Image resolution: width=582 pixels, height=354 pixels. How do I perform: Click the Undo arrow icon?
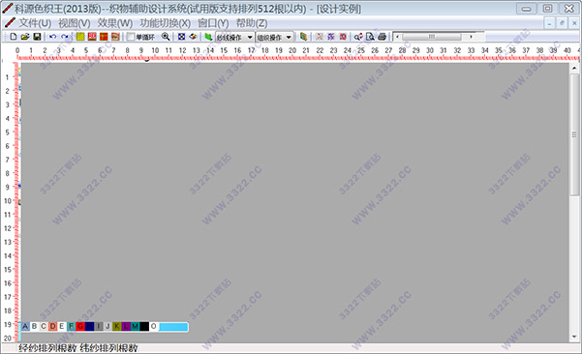52,37
